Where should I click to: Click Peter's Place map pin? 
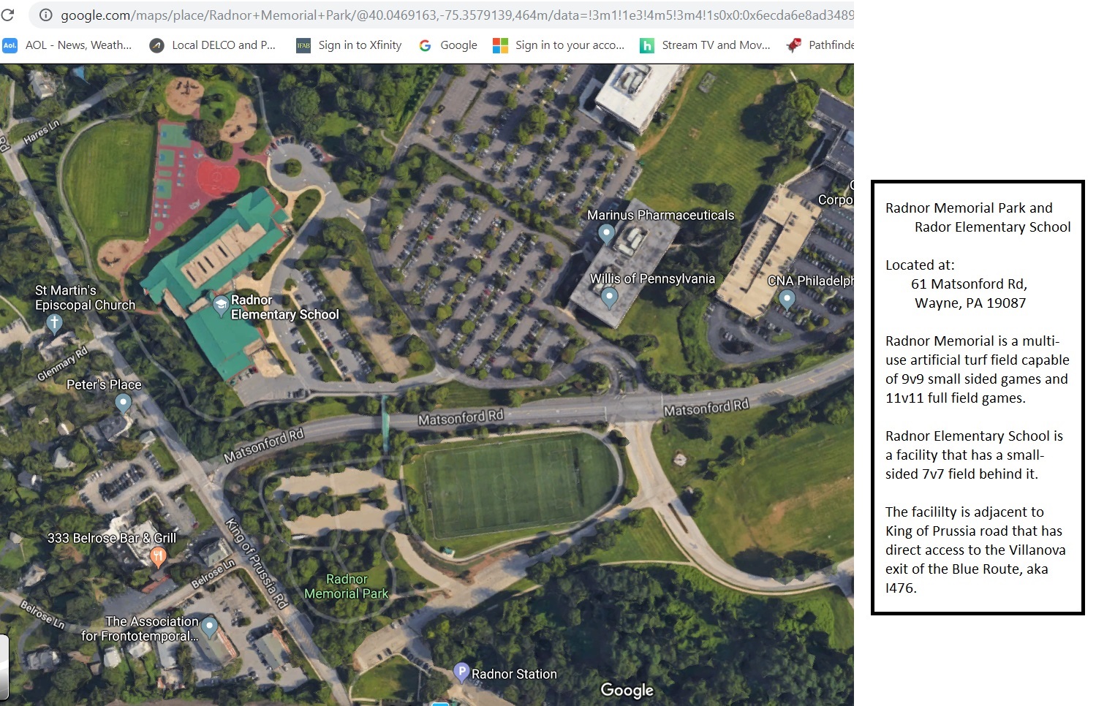[x=124, y=403]
